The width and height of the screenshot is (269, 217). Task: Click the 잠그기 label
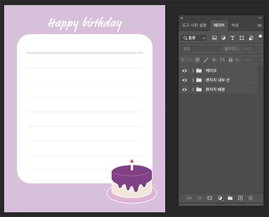187,60
